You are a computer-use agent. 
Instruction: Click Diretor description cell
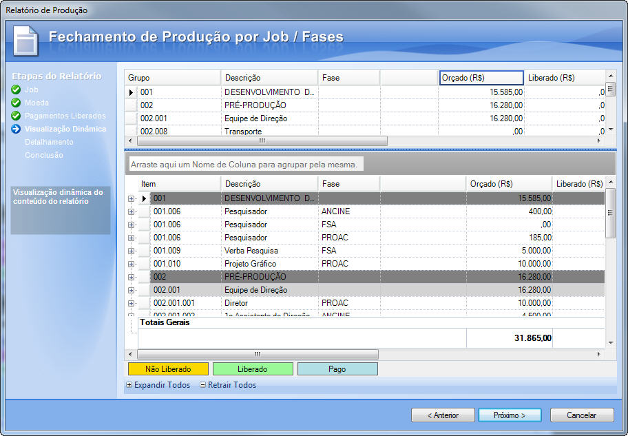click(x=269, y=303)
